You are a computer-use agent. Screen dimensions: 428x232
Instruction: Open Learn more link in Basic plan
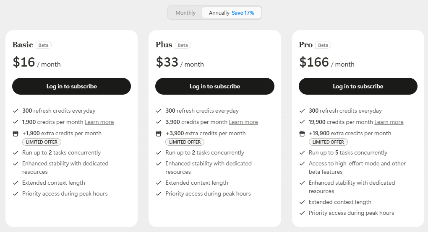pyautogui.click(x=99, y=122)
